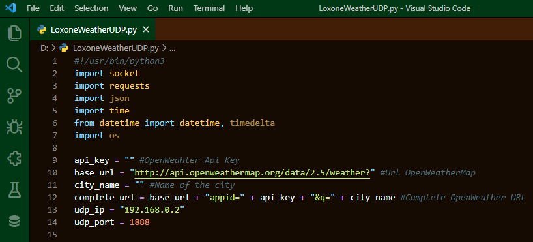This screenshot has width=533, height=242.
Task: Open the Source Control view
Action: pyautogui.click(x=14, y=96)
